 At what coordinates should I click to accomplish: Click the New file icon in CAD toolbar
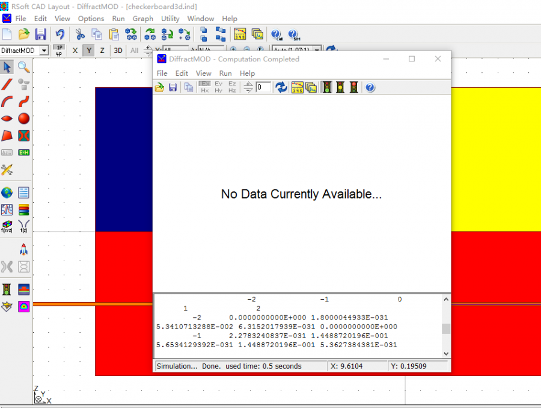coord(7,34)
